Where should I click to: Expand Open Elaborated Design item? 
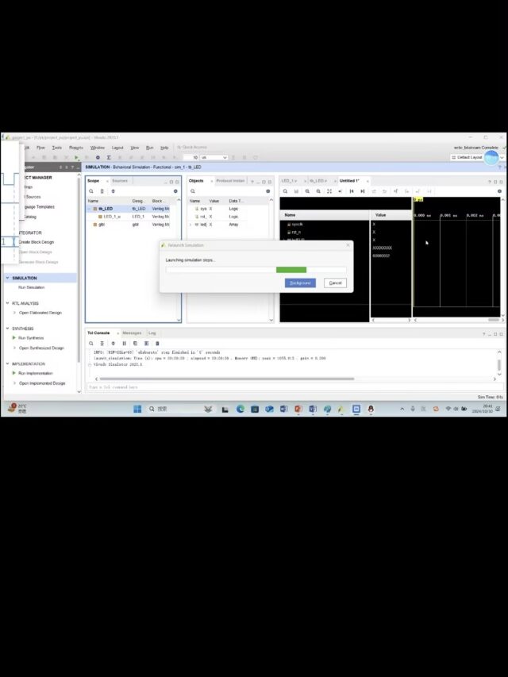coord(14,313)
